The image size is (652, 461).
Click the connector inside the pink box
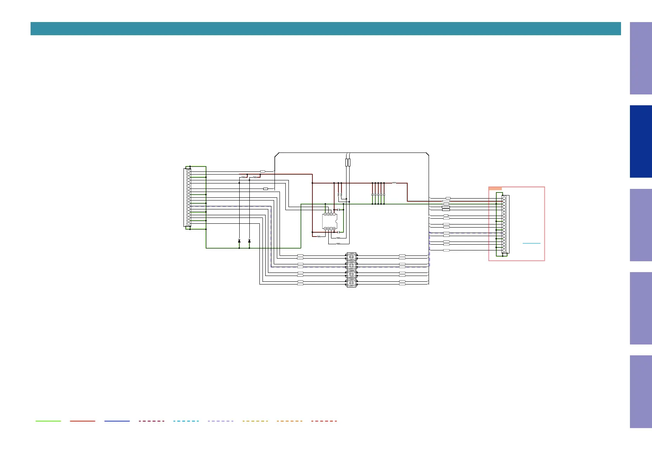[x=505, y=224]
